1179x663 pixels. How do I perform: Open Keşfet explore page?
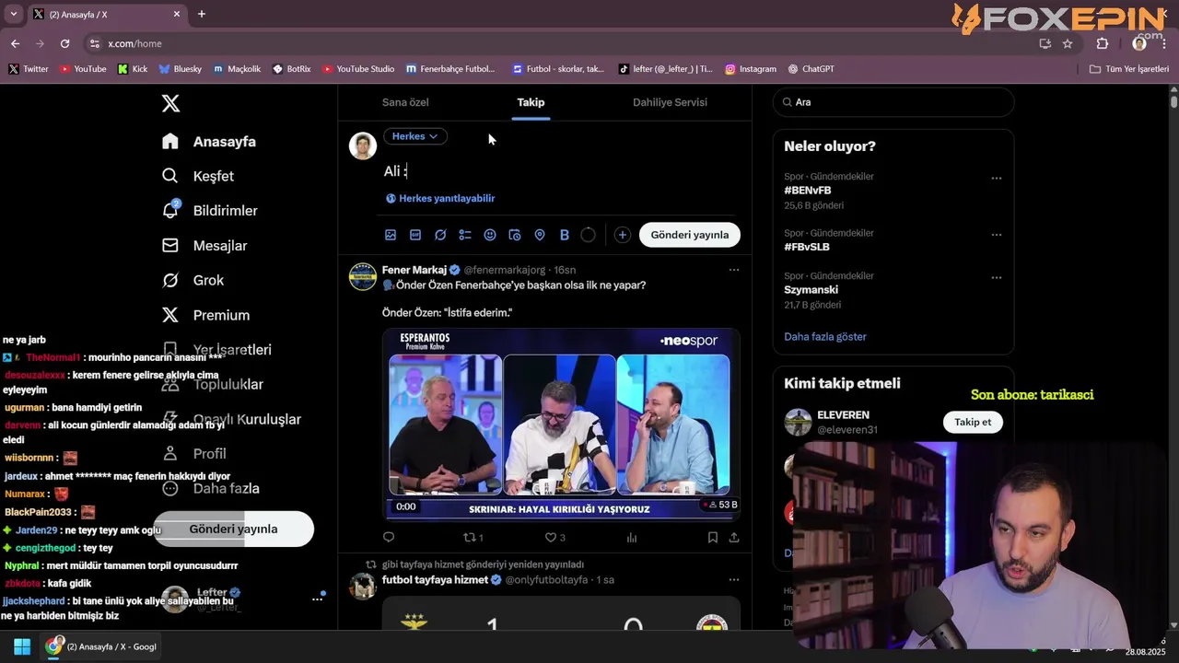(x=198, y=176)
